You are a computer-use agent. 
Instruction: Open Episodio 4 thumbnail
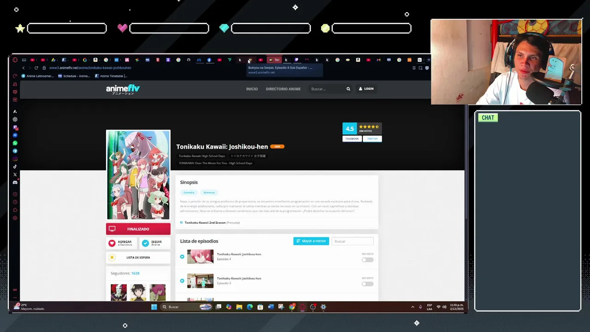point(200,256)
